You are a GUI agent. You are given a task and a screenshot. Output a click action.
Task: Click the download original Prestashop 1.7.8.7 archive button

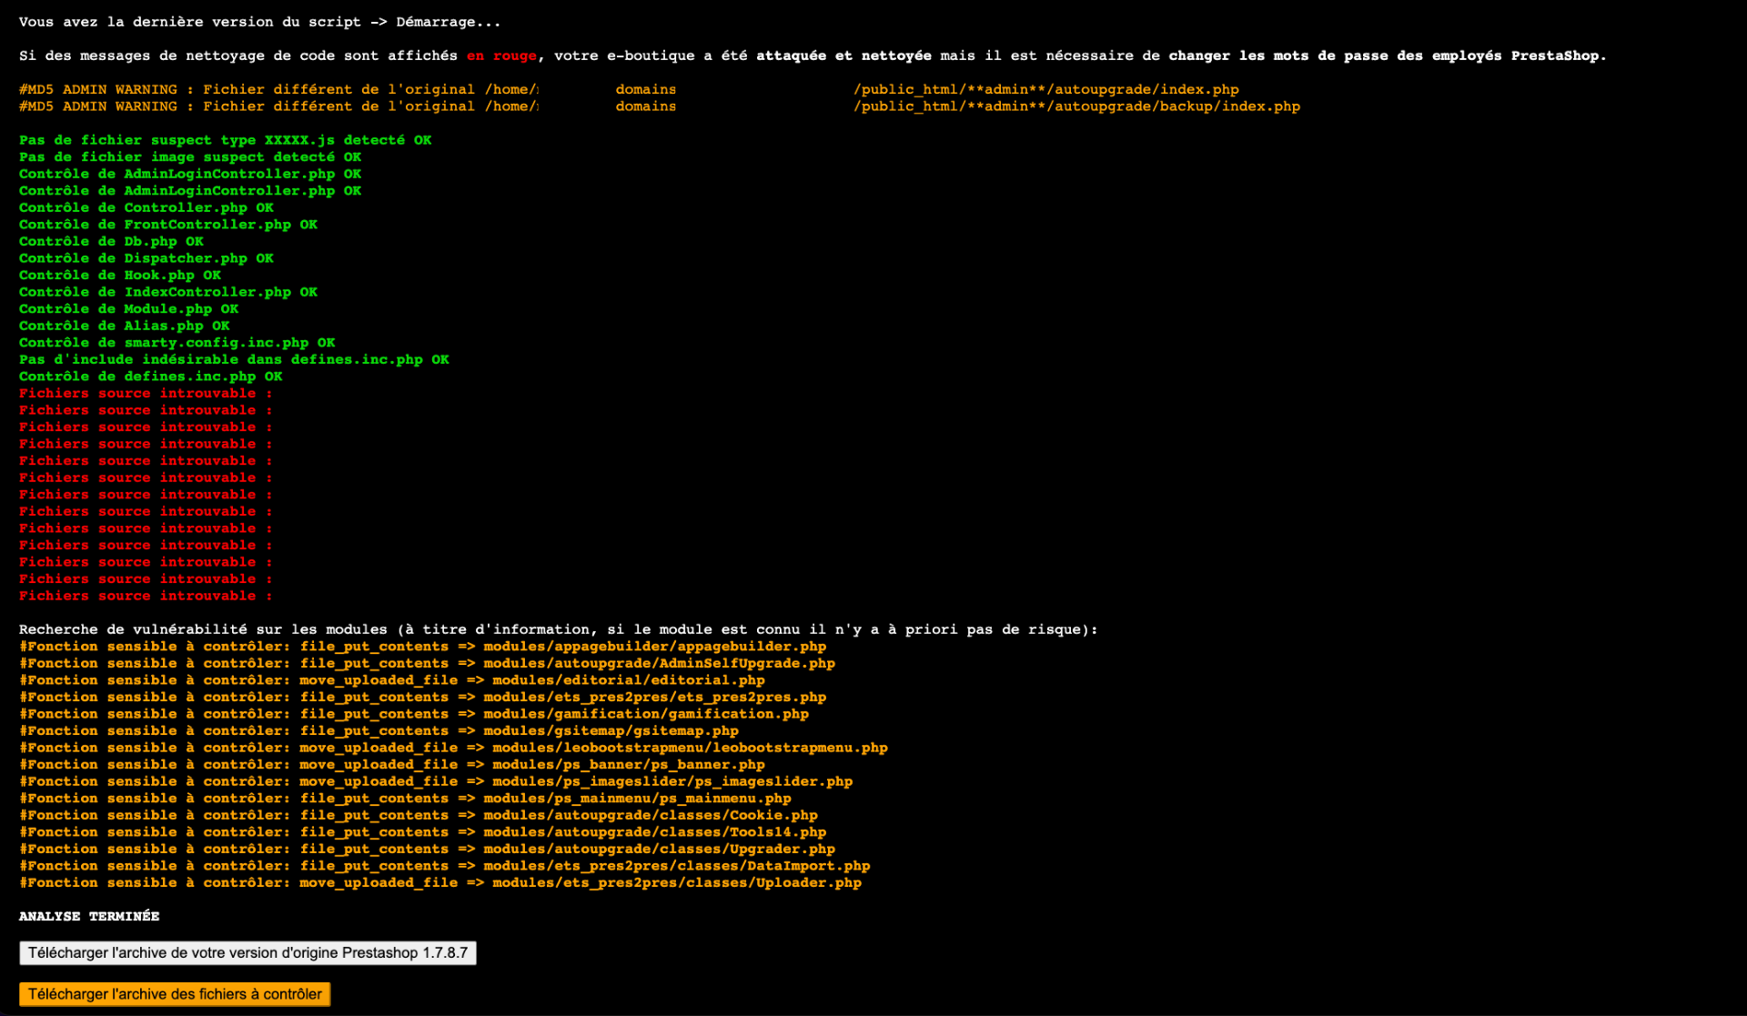pos(247,952)
